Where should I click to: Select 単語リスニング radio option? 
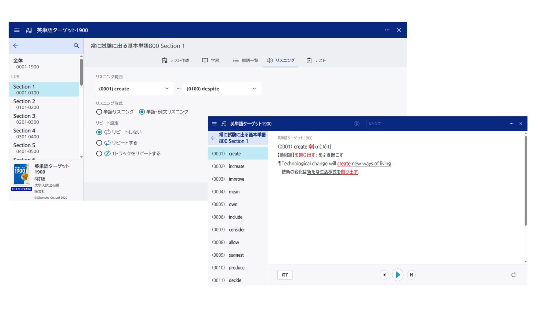coord(99,112)
